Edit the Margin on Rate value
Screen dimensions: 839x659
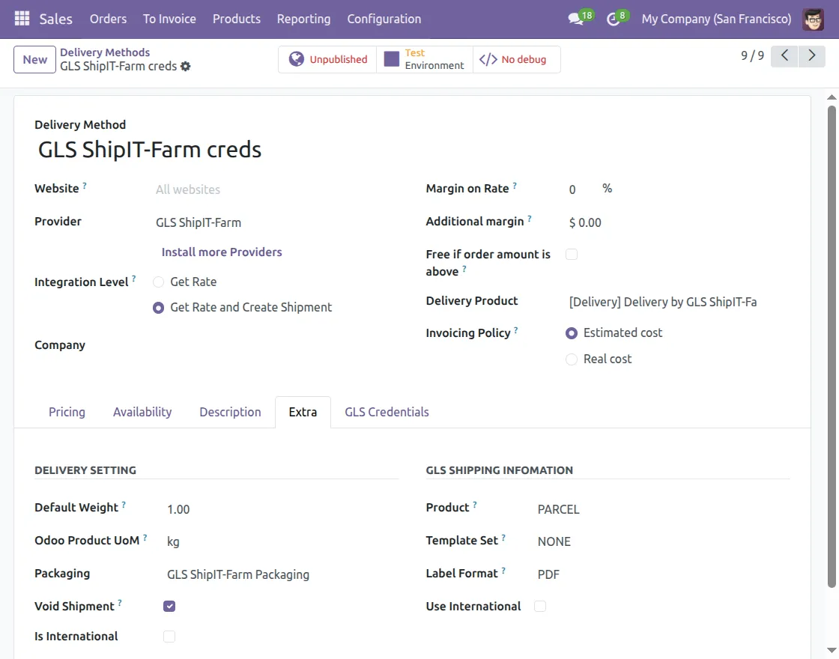pos(581,189)
